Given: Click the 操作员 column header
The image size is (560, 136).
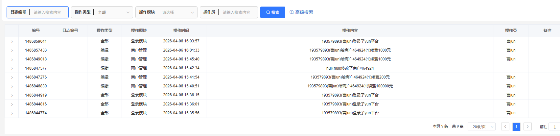Looking at the screenshot, I should coord(511,31).
